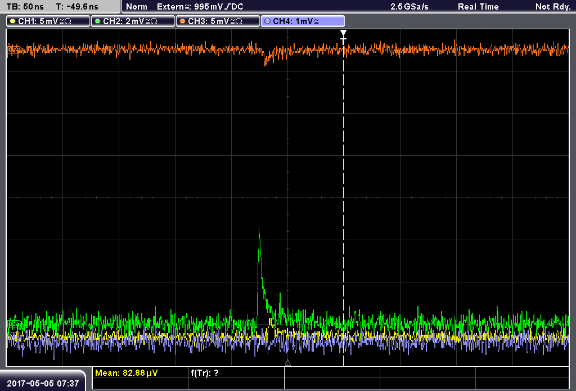
Task: Click the triangle time reference marker at bottom
Action: click(x=287, y=362)
